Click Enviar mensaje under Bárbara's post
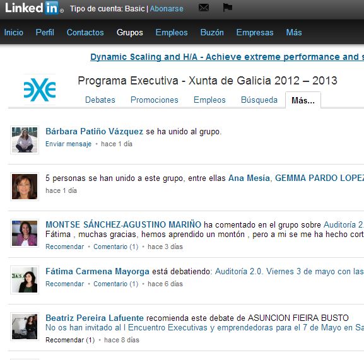364x360 pixels. (x=69, y=144)
